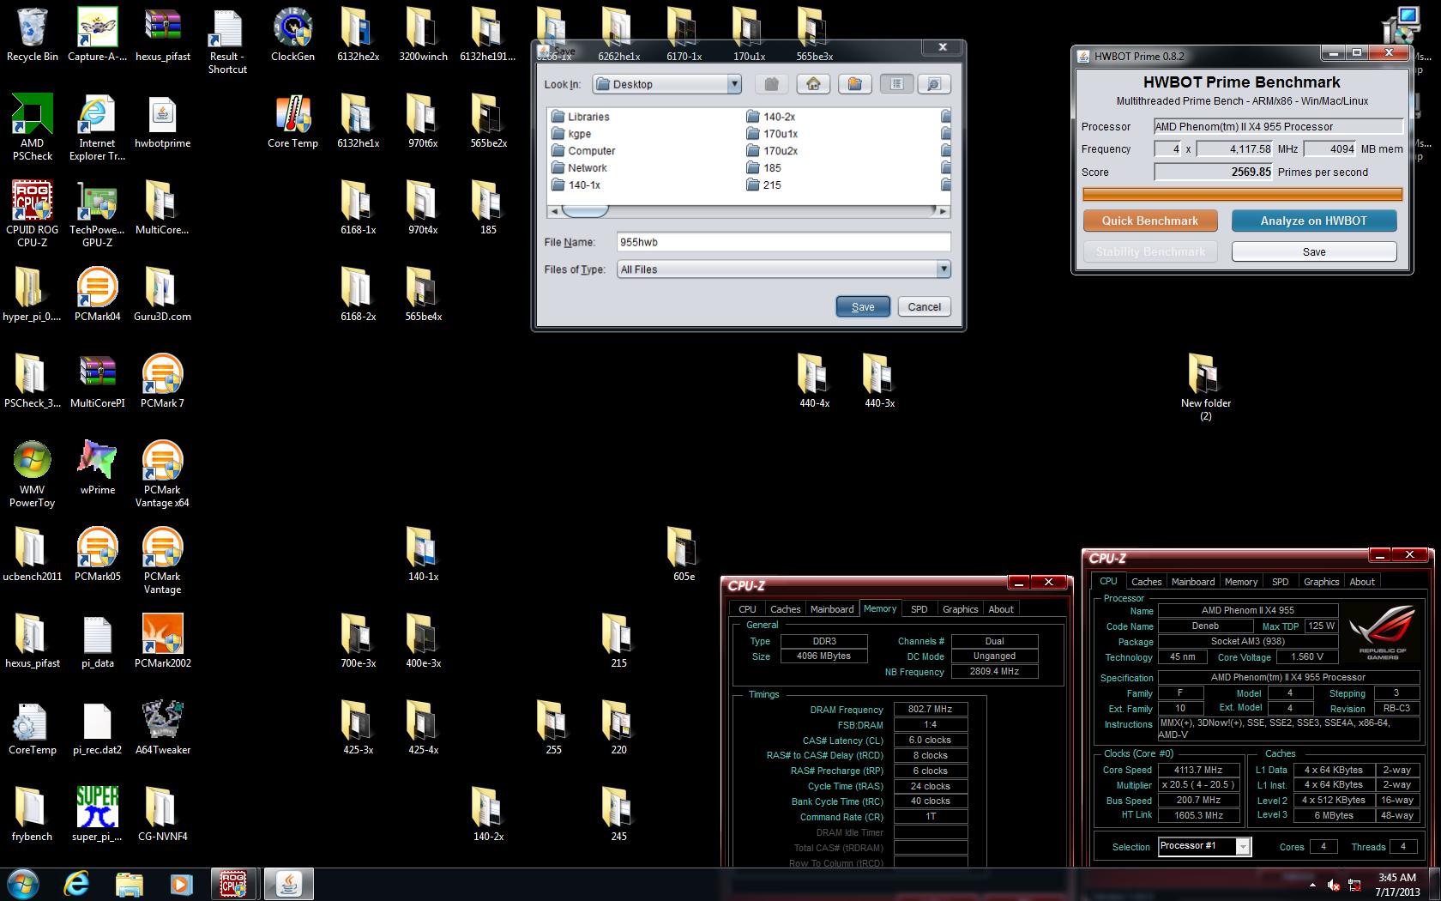Switch to Java app in taskbar
Image resolution: width=1441 pixels, height=901 pixels.
(x=288, y=883)
